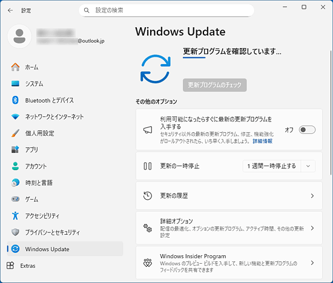Click the vertical scrollbar on right
Viewport: 333px width, 283px height.
[x=331, y=113]
